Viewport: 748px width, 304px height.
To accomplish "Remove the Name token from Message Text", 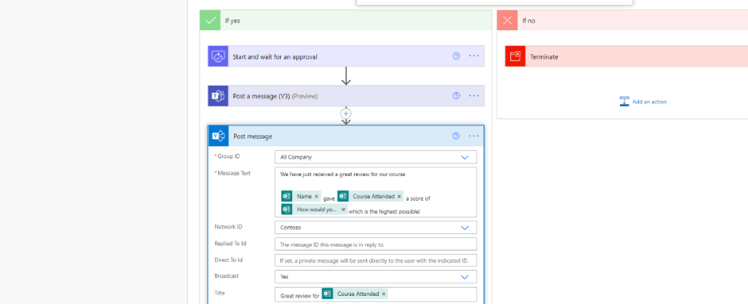I will click(x=316, y=197).
